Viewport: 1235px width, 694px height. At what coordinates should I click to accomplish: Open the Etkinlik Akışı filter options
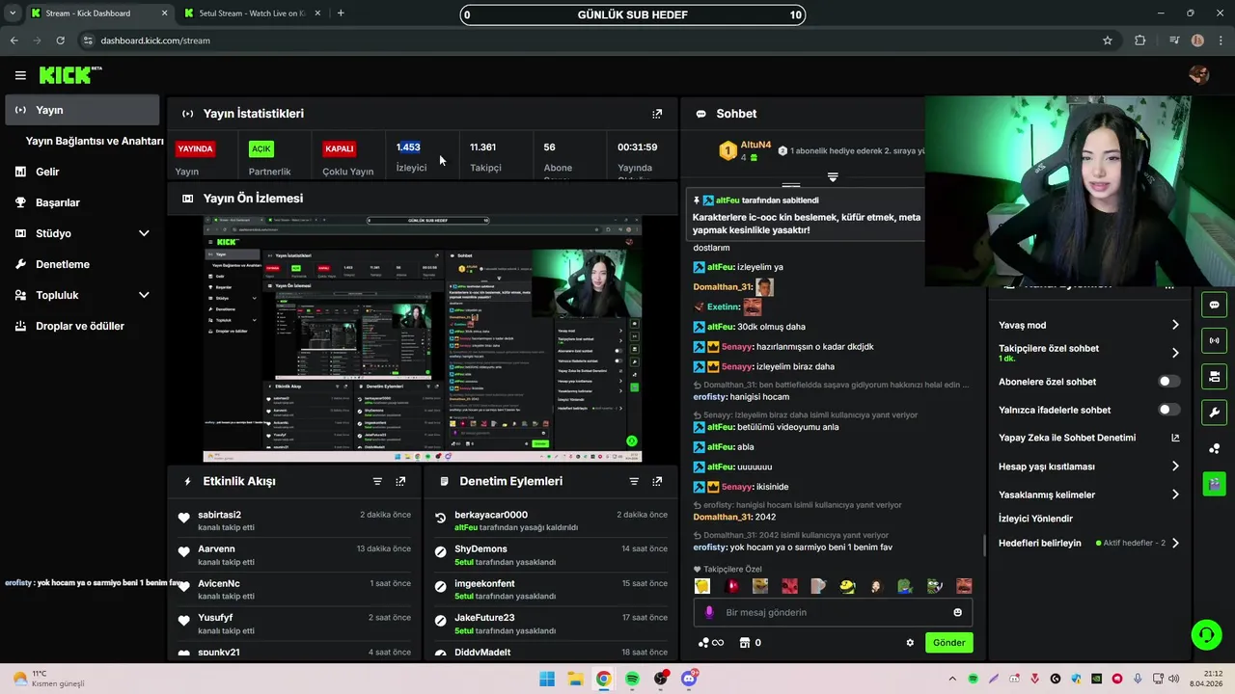click(x=377, y=481)
